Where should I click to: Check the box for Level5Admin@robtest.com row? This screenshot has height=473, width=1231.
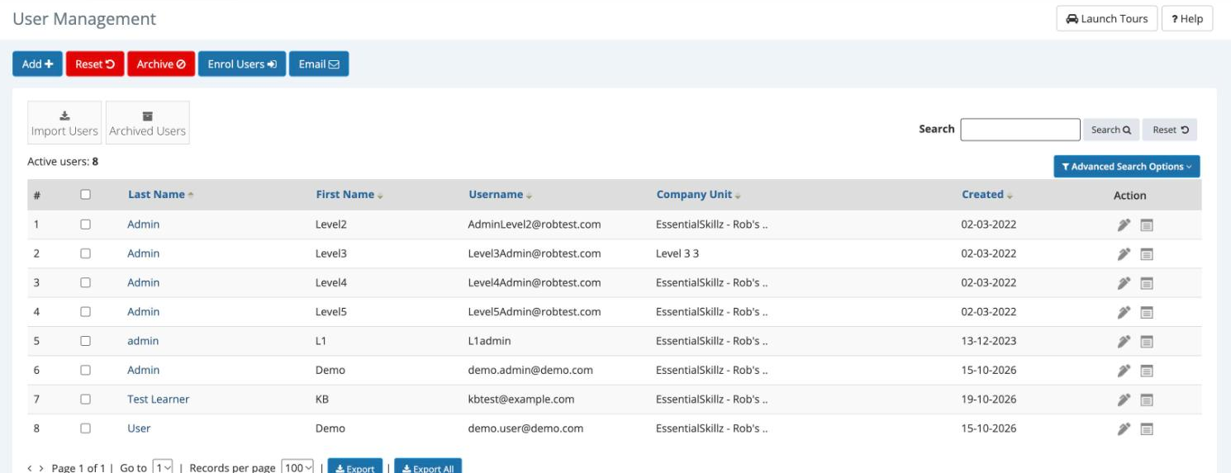[x=85, y=312]
